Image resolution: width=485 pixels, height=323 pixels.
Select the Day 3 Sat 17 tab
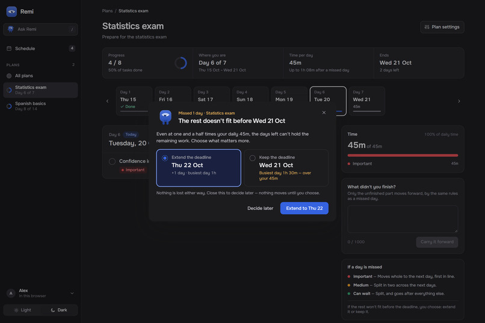(212, 95)
